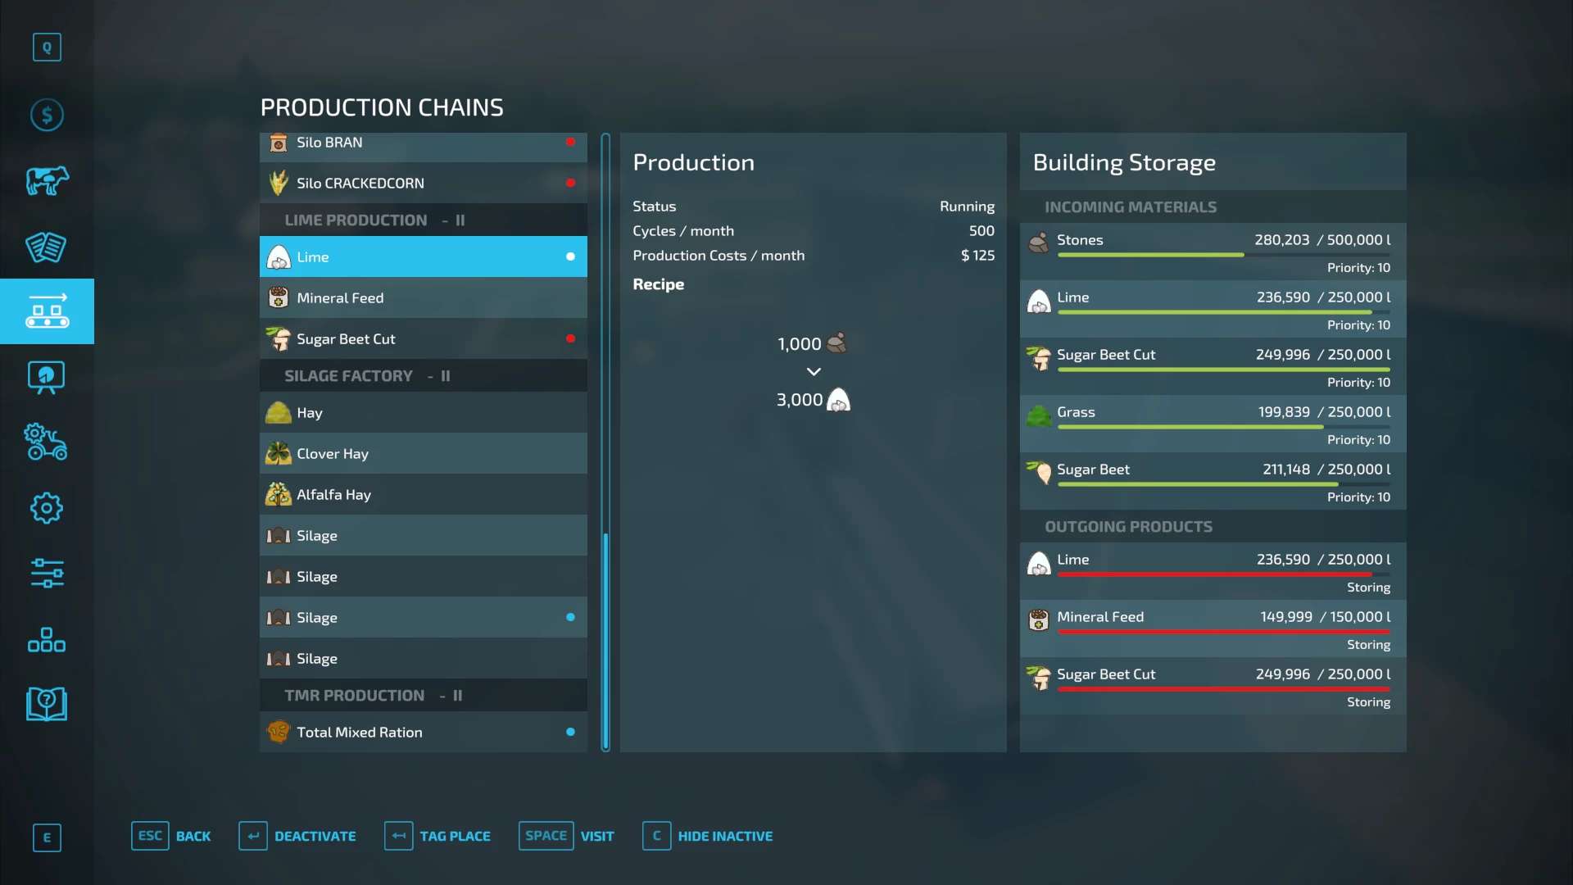Open the vehicles tractor gear icon page

[x=47, y=442]
